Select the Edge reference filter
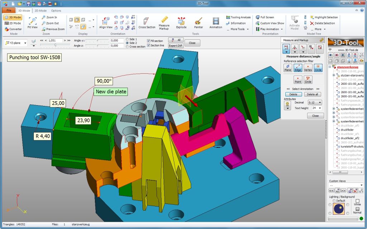 pos(298,68)
